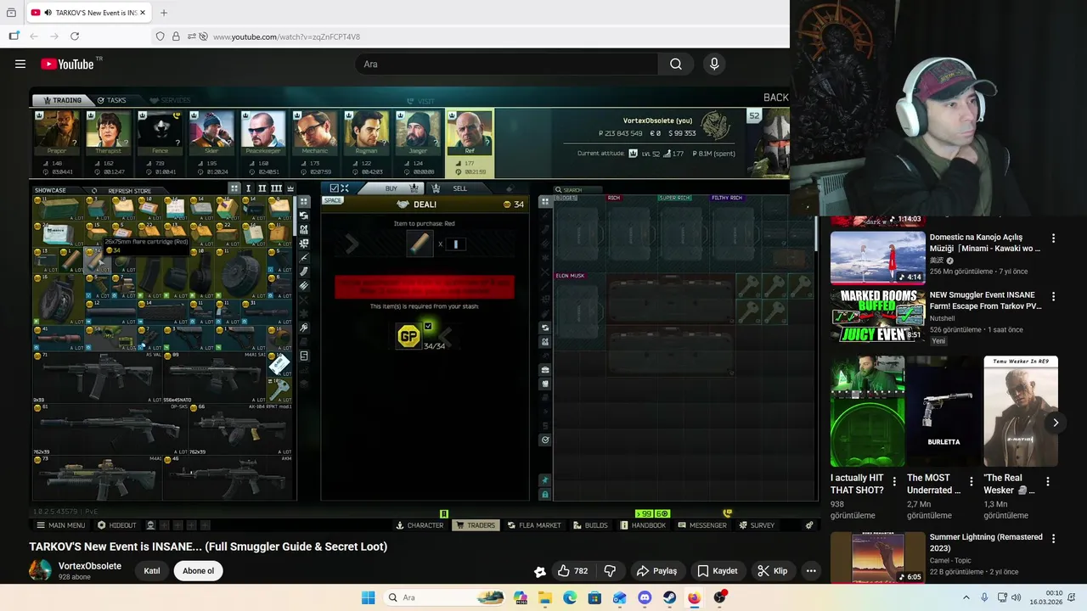
Task: Open VortexObsolete channel name link
Action: [x=90, y=566]
